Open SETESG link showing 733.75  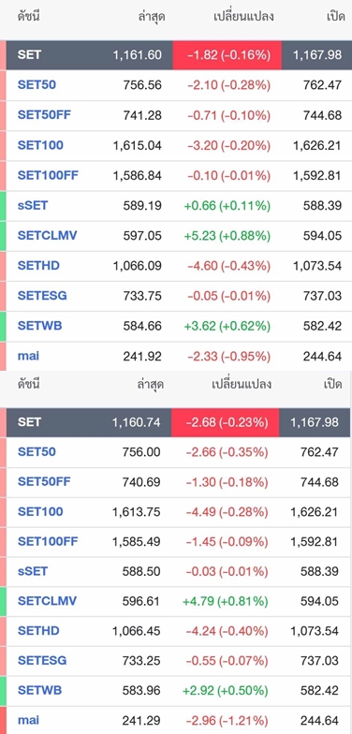pos(42,296)
